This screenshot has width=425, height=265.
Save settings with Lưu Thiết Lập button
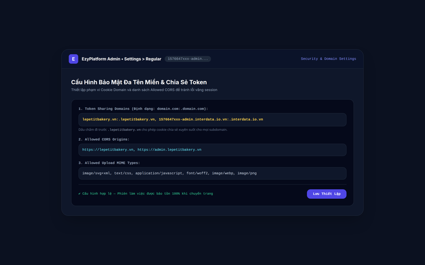[x=326, y=194]
